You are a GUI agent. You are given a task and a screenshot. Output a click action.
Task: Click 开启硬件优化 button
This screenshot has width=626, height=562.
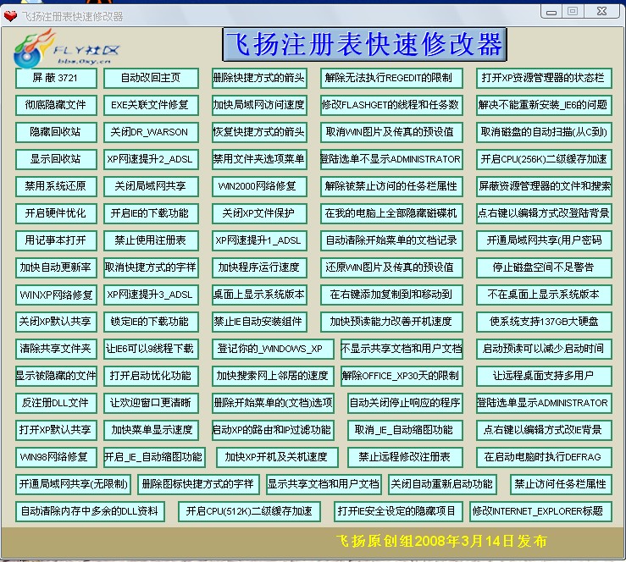(56, 214)
